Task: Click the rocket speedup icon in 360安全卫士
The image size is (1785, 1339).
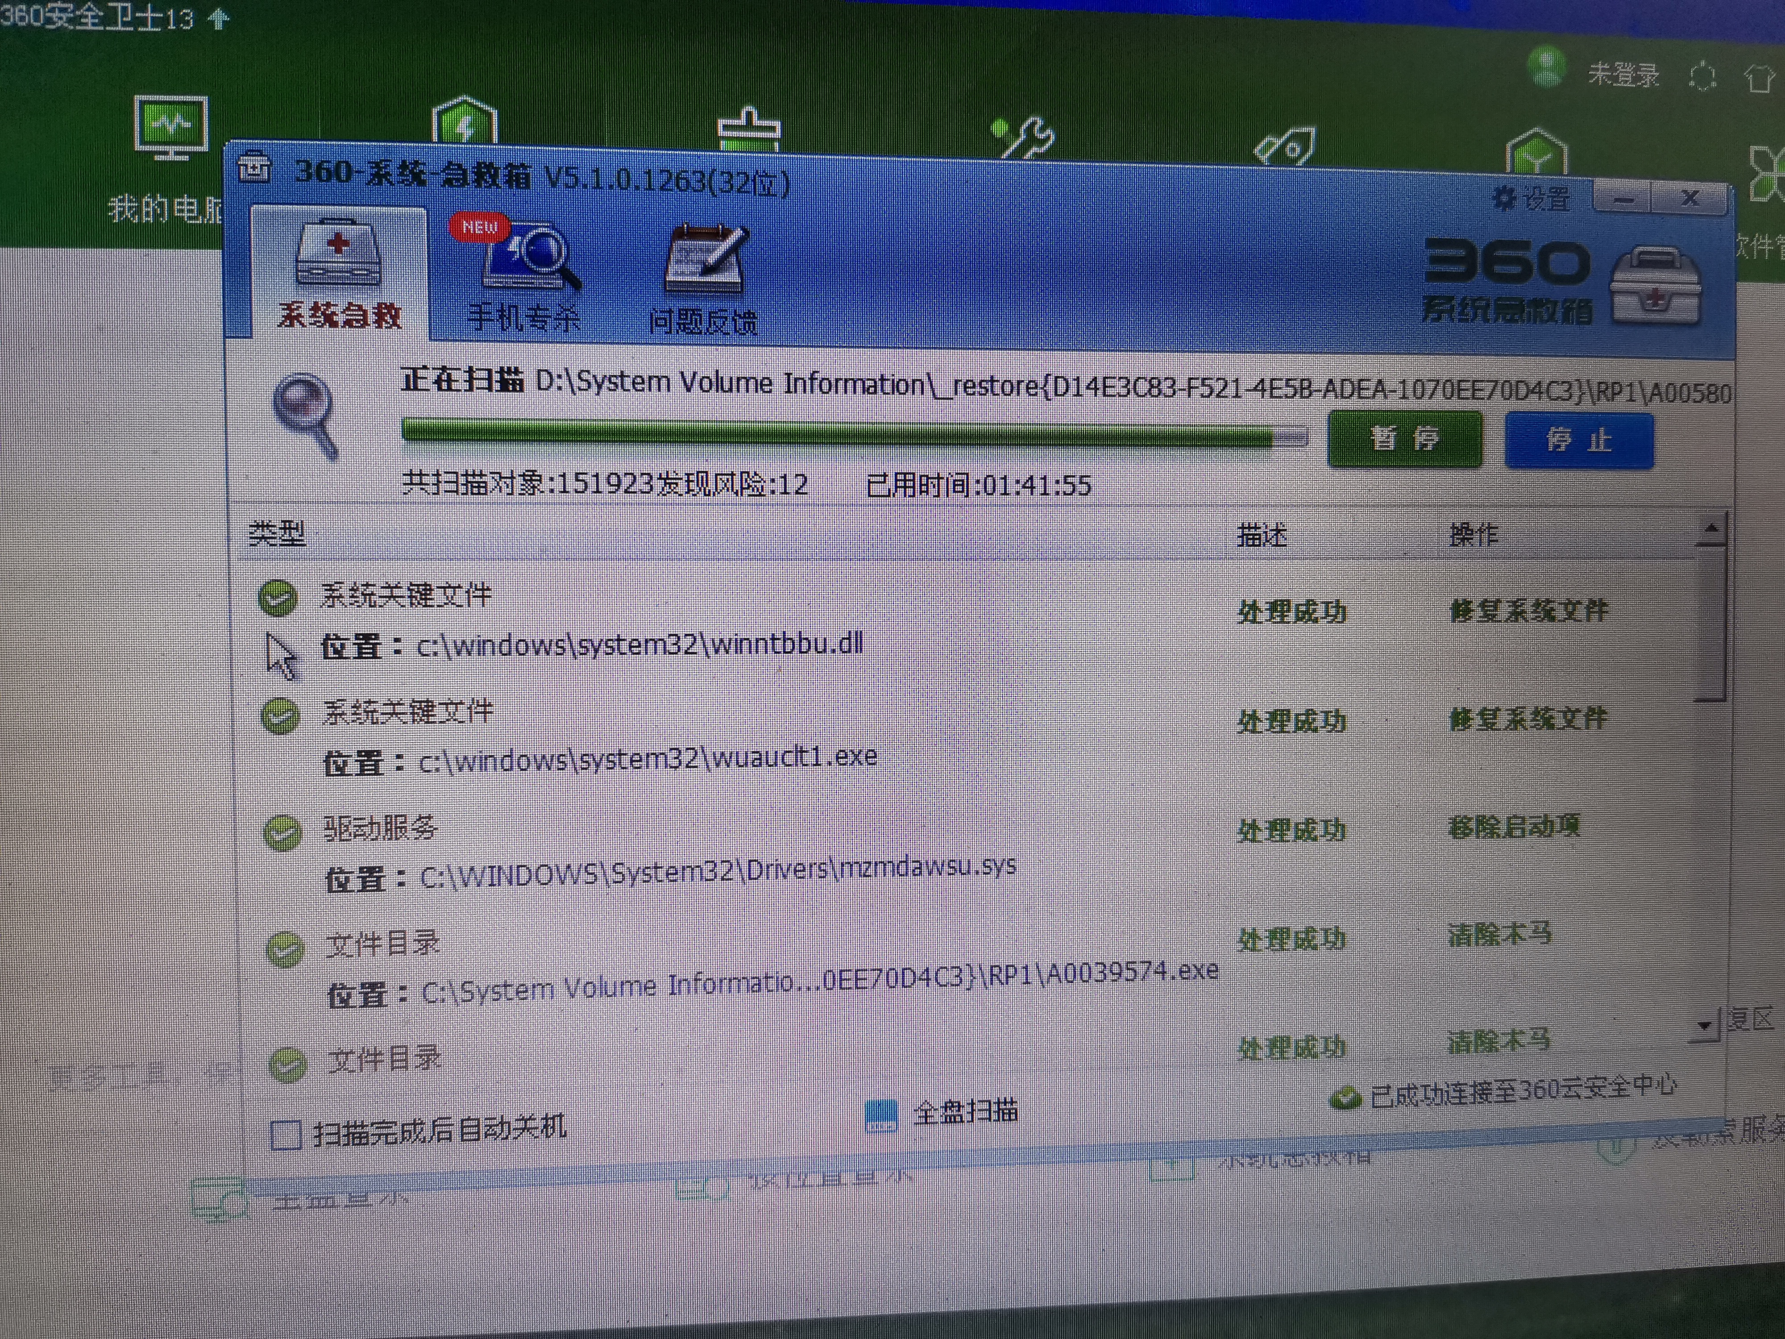Action: coord(1286,145)
